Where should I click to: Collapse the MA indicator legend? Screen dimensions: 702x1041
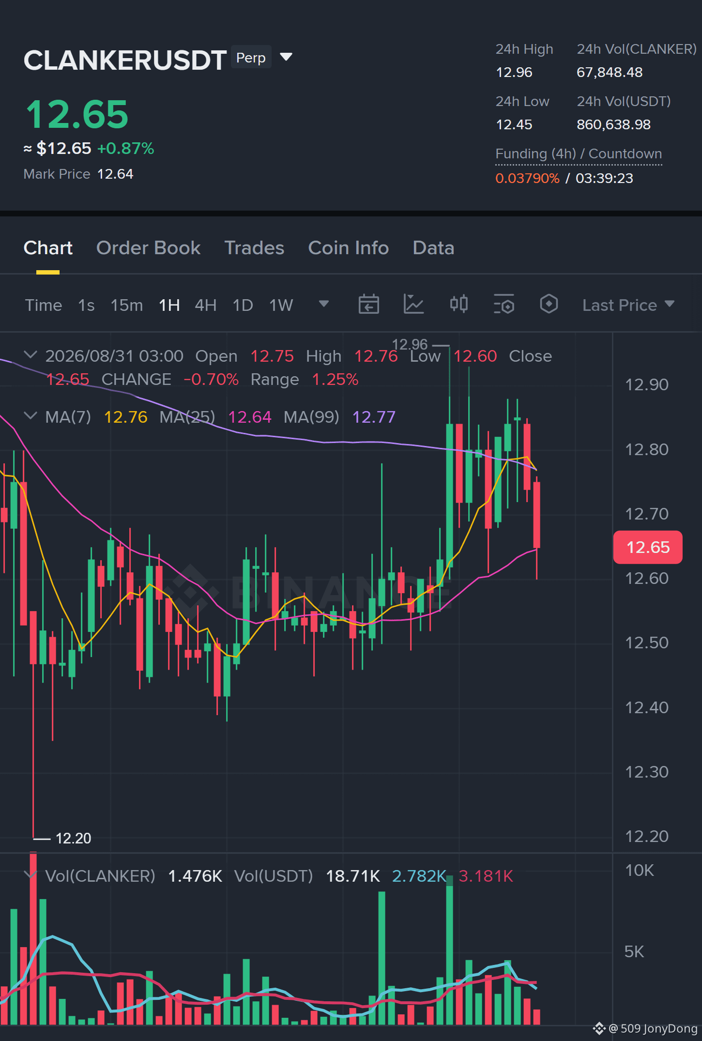(30, 416)
